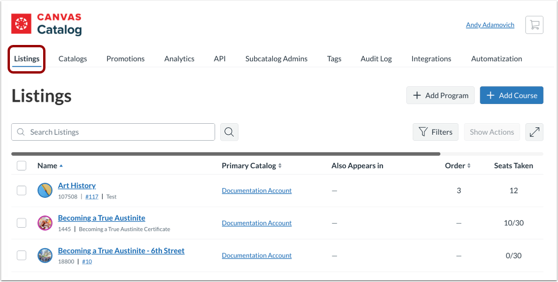Check the Becoming a True Austinite checkbox
Image resolution: width=558 pixels, height=282 pixels.
pos(22,223)
